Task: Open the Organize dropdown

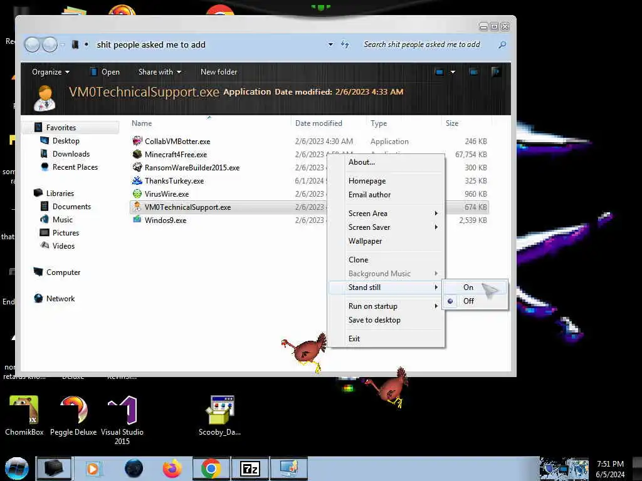Action: pos(51,72)
